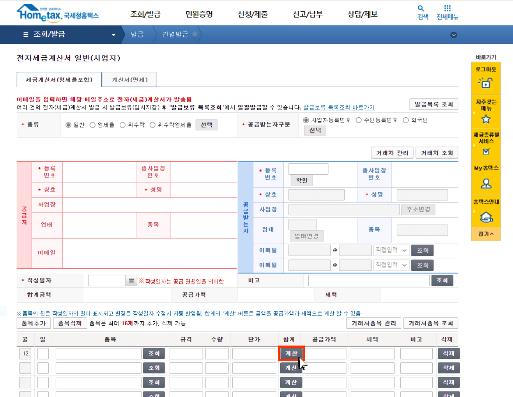513x397 pixels.
Task: Open the full menu grid icon
Action: pos(447,8)
